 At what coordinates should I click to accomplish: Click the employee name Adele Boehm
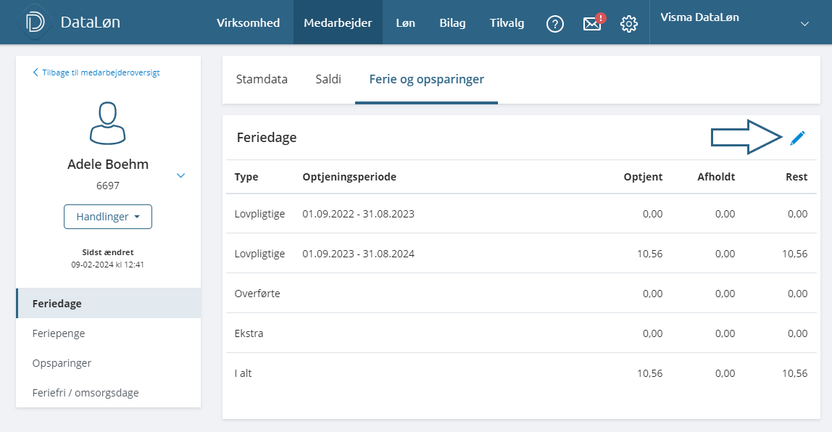pyautogui.click(x=108, y=165)
